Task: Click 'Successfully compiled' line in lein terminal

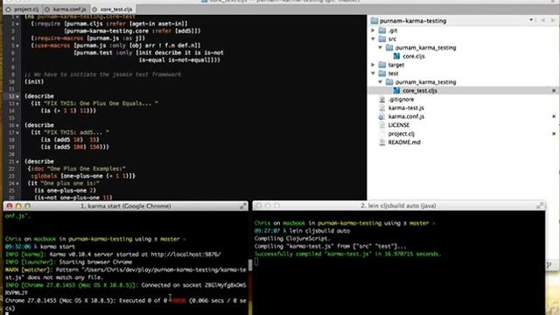Action: pos(348,255)
